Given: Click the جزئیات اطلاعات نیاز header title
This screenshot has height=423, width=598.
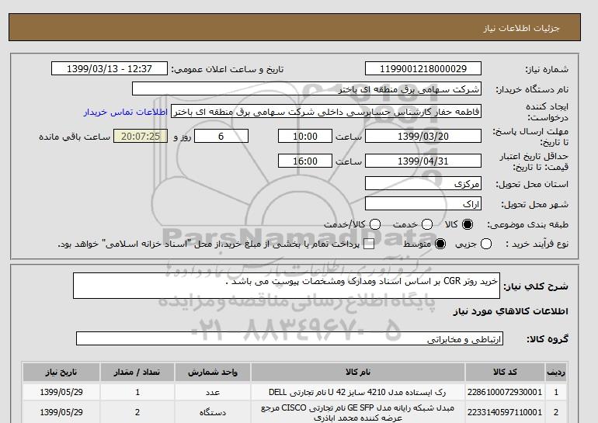Looking at the screenshot, I should [521, 28].
